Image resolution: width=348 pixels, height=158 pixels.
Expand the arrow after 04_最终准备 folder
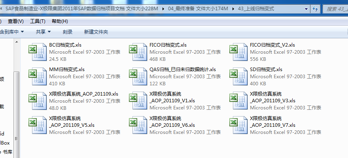pos(233,9)
